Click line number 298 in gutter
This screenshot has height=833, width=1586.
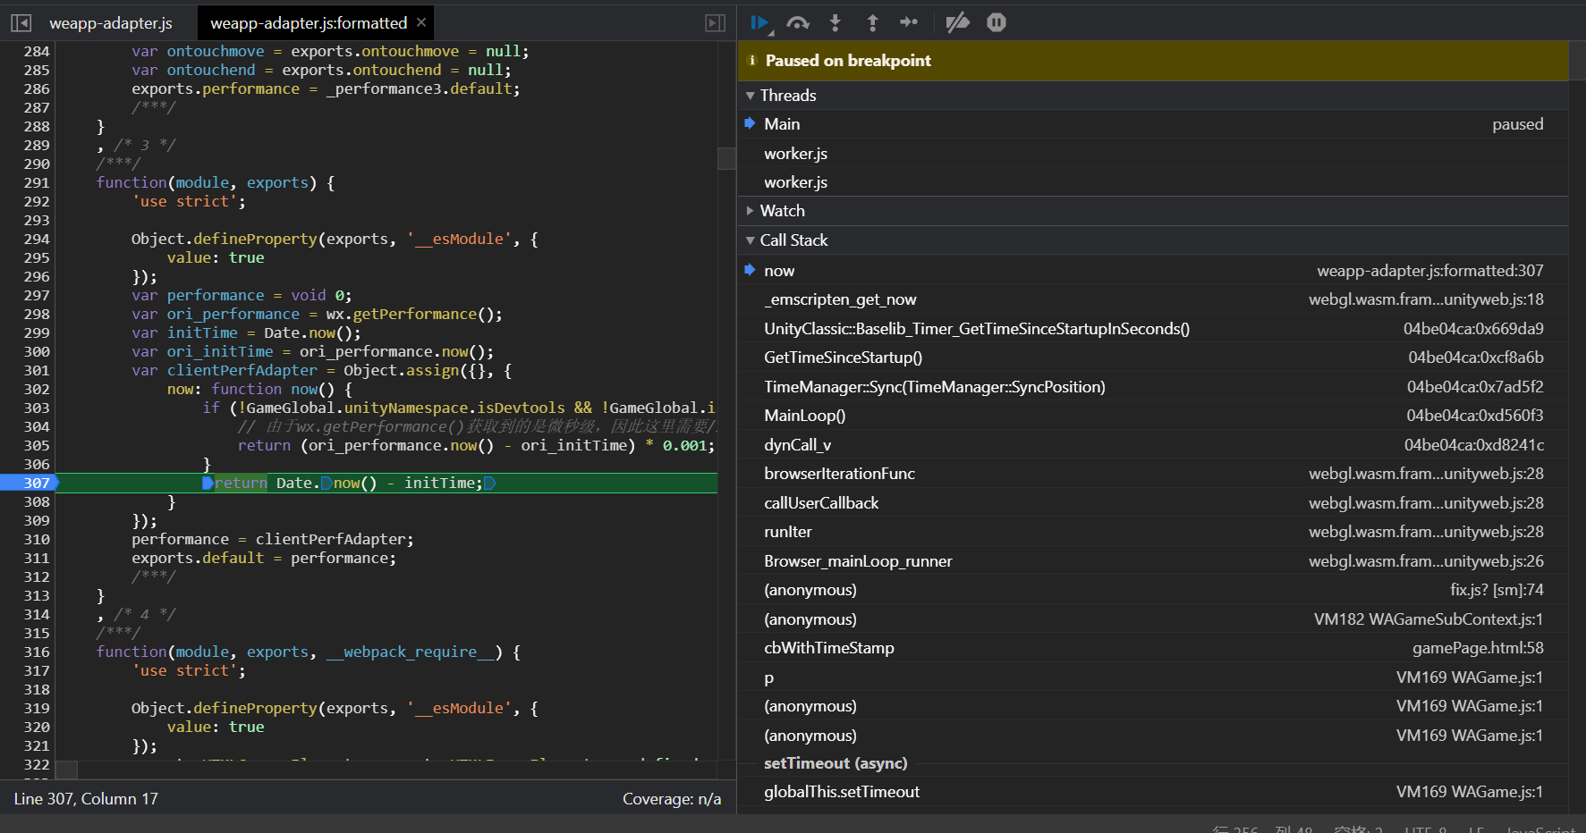click(37, 314)
